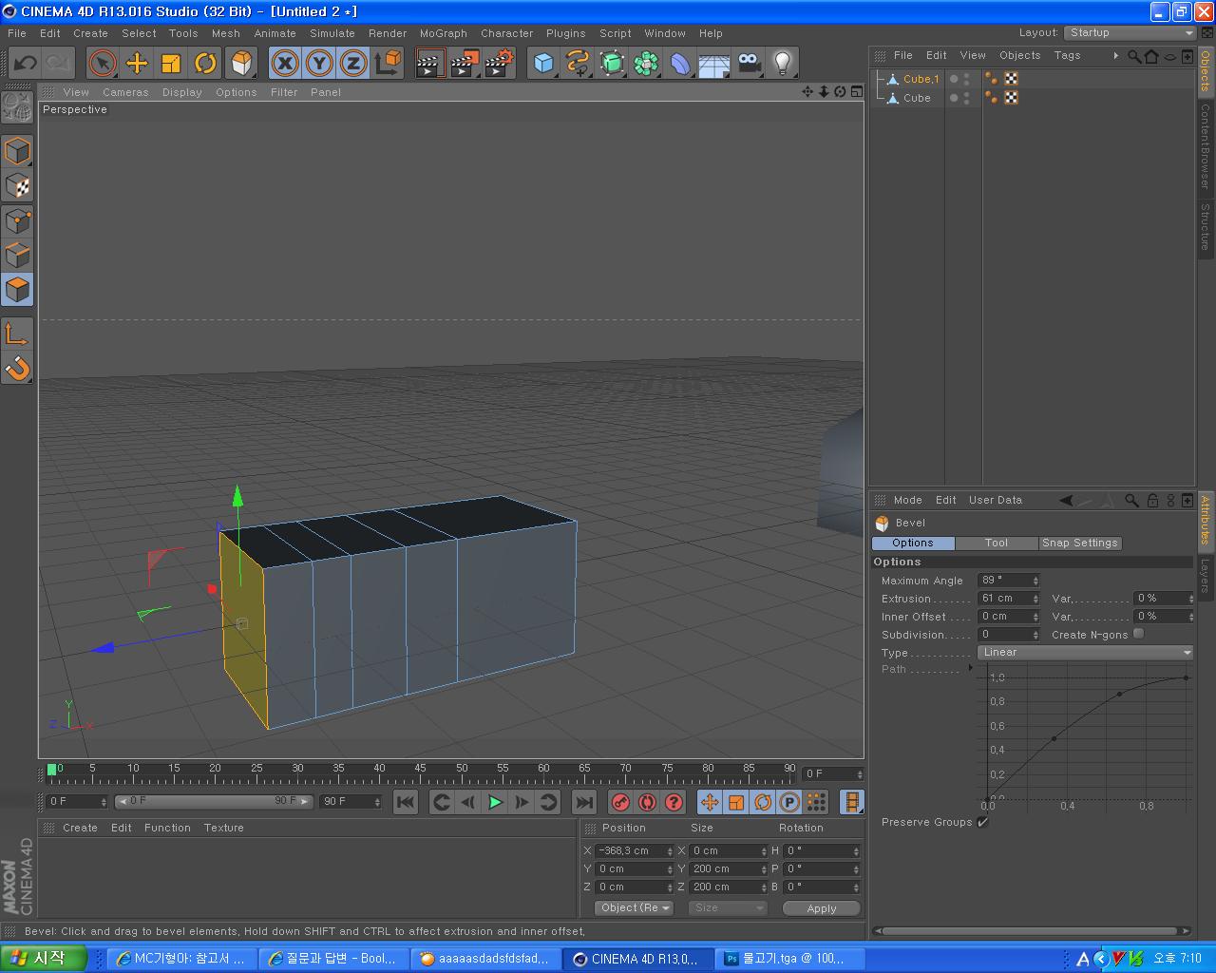Open the Mesh menu
This screenshot has height=973, width=1216.
[x=225, y=33]
